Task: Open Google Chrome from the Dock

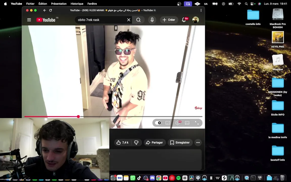Action: 159,178
